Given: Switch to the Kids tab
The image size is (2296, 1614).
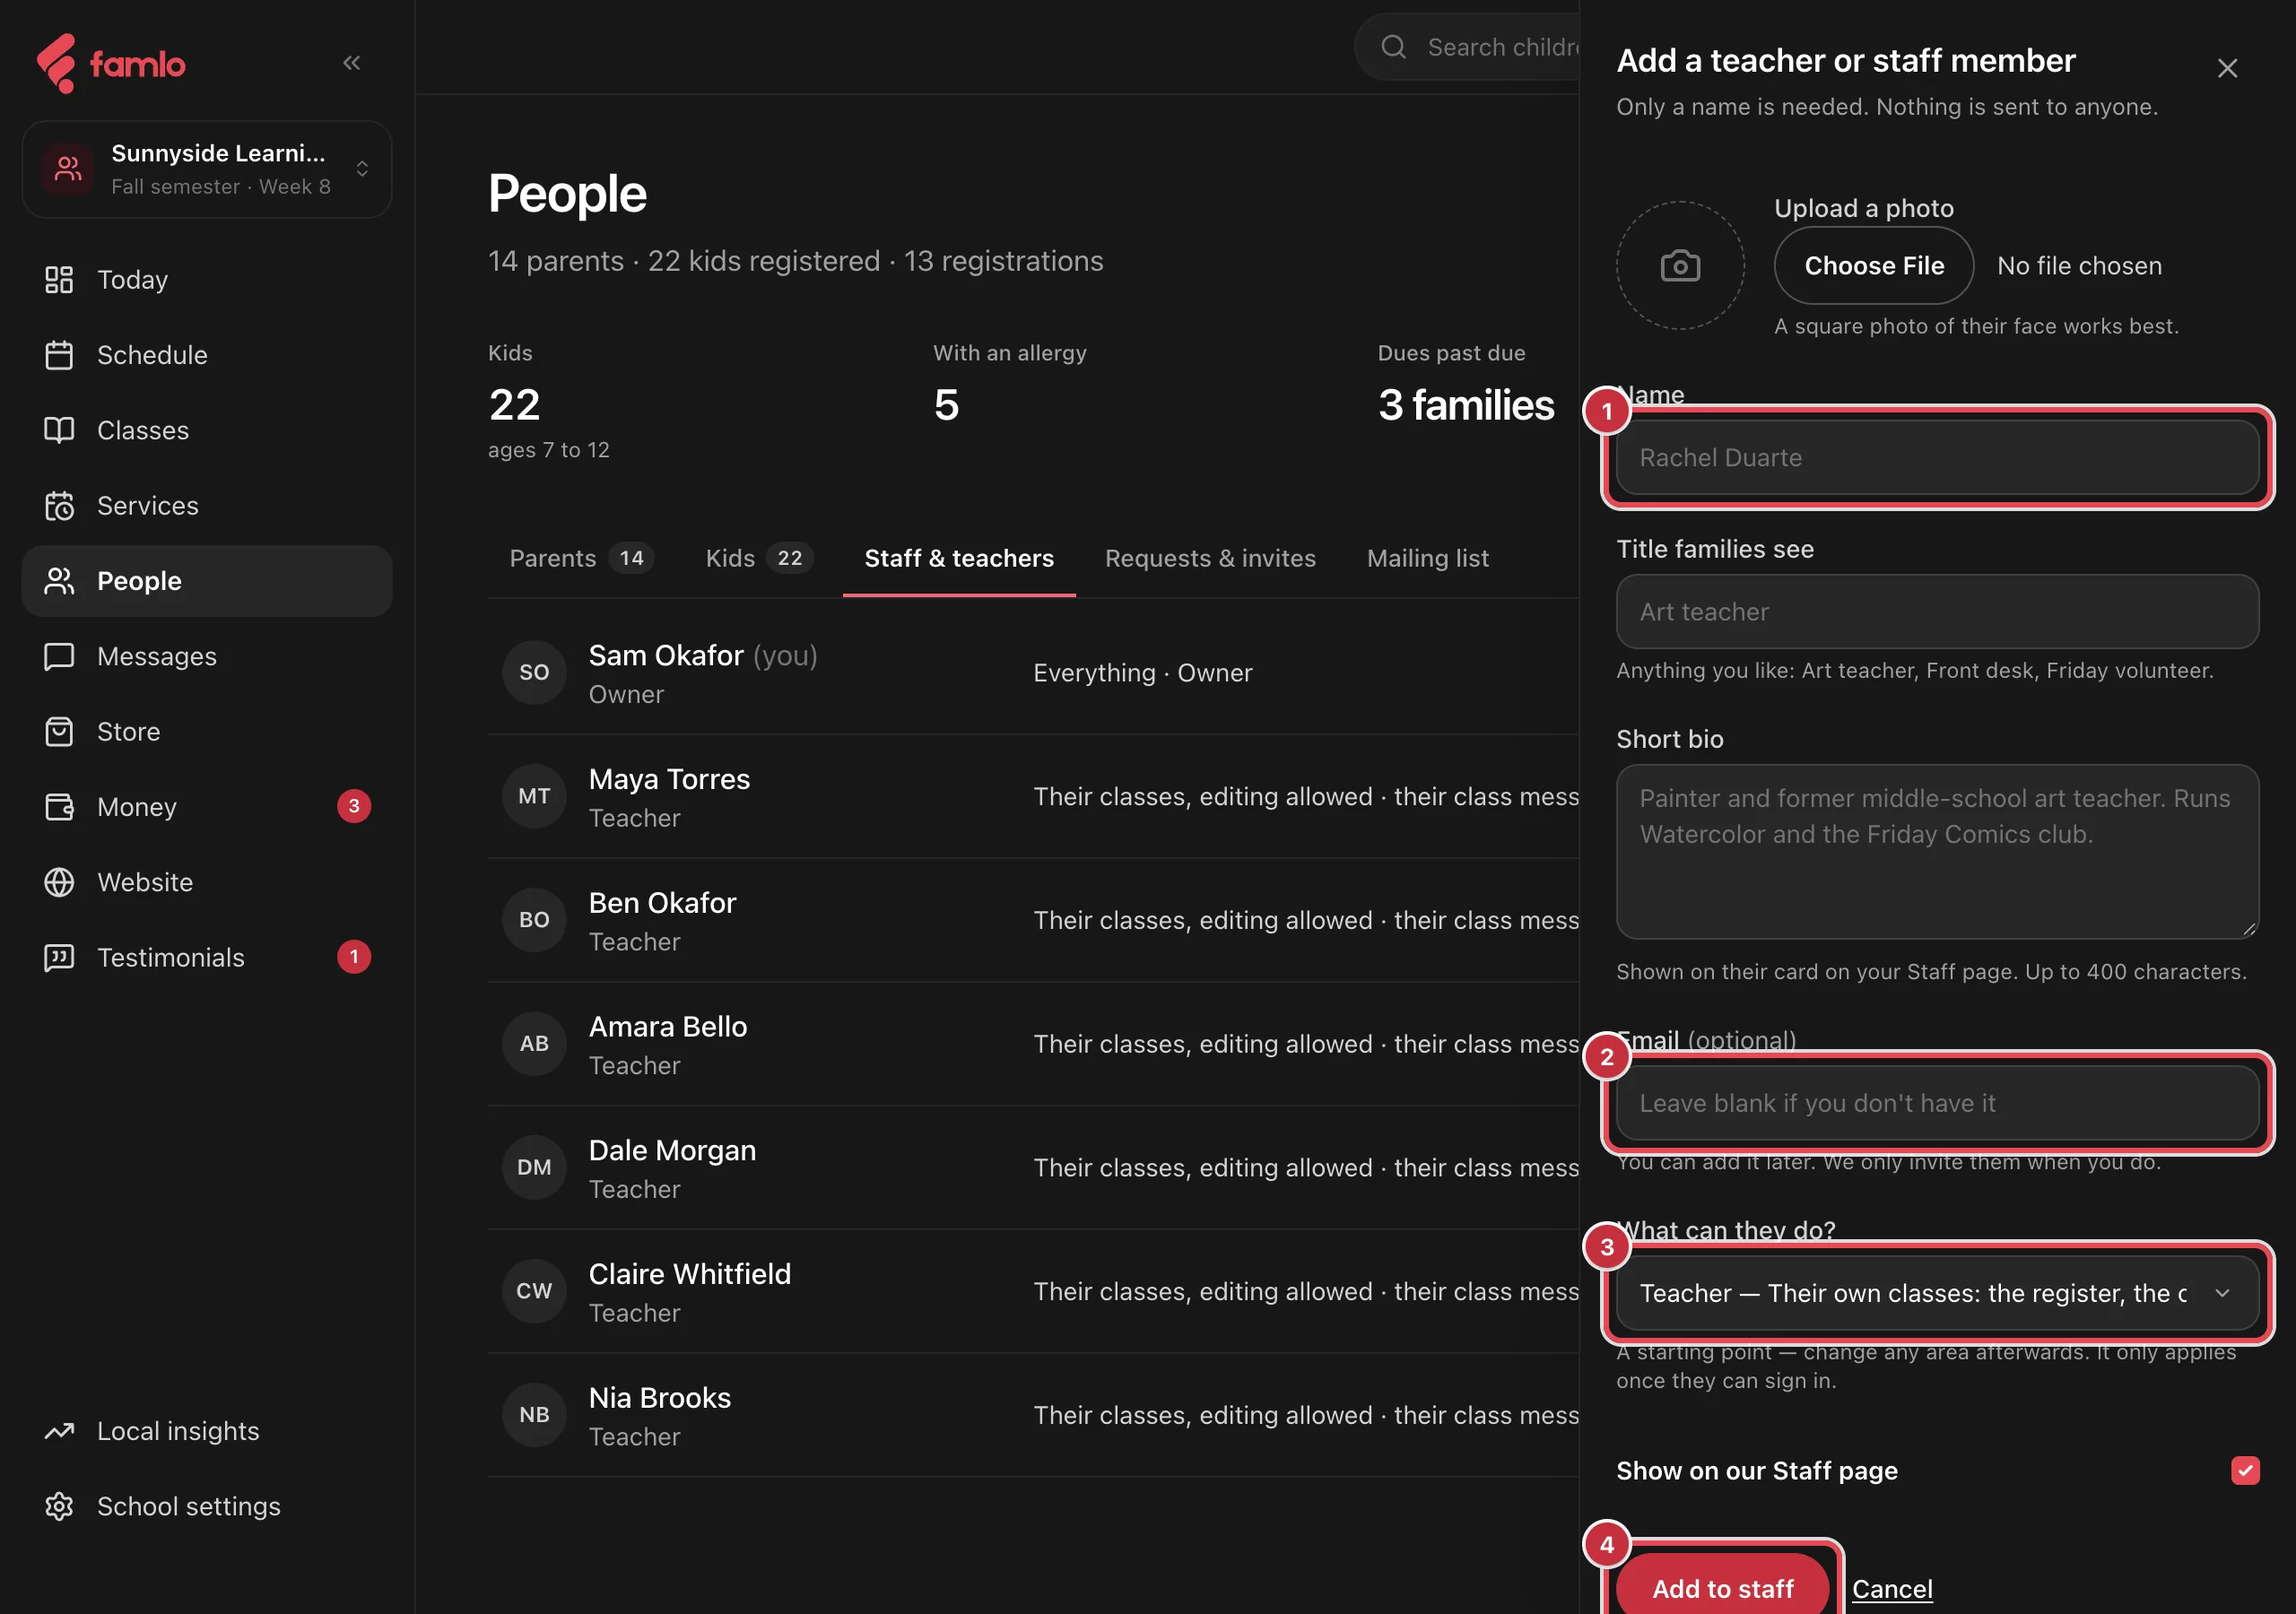Looking at the screenshot, I should (759, 558).
